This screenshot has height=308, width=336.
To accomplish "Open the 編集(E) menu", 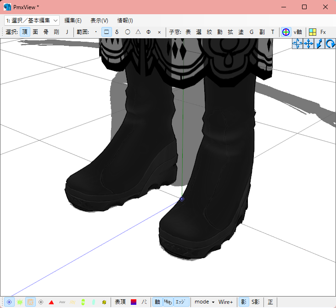I will pyautogui.click(x=73, y=20).
